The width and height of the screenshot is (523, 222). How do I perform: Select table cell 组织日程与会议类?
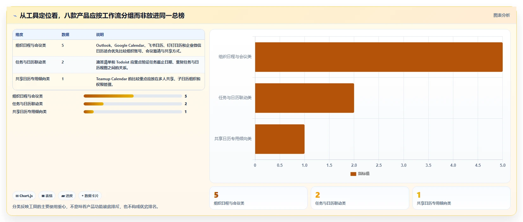pyautogui.click(x=31, y=45)
